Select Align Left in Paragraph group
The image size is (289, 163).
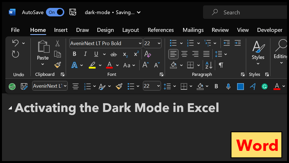(x=173, y=54)
